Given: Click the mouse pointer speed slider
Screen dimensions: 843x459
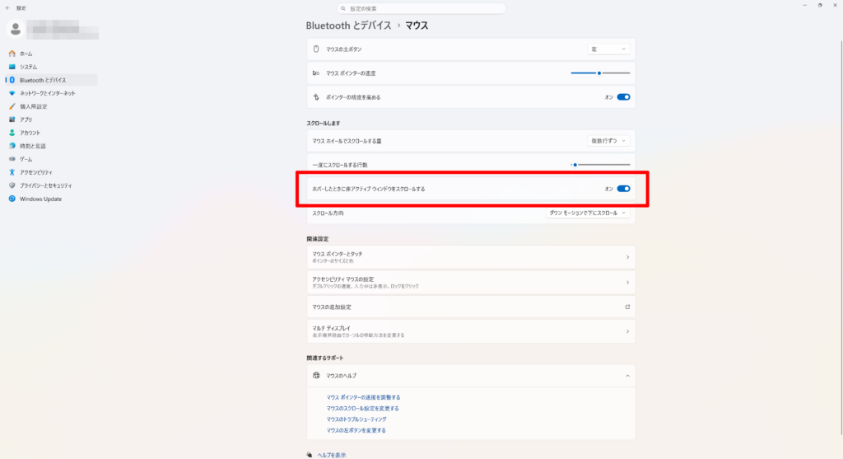Looking at the screenshot, I should pyautogui.click(x=600, y=73).
